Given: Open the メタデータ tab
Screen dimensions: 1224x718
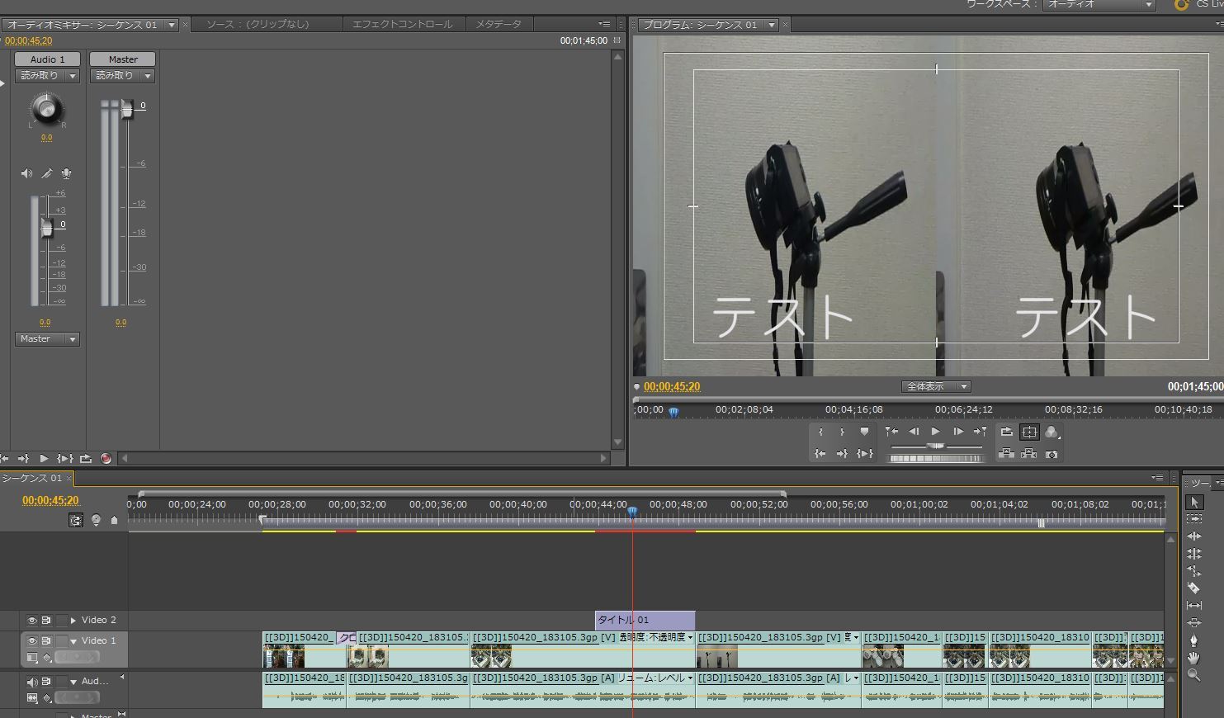Looking at the screenshot, I should pos(499,24).
